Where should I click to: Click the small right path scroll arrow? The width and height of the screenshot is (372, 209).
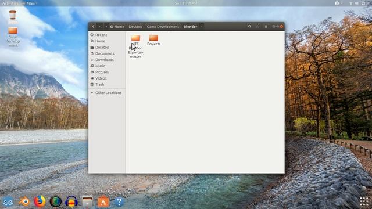202,27
